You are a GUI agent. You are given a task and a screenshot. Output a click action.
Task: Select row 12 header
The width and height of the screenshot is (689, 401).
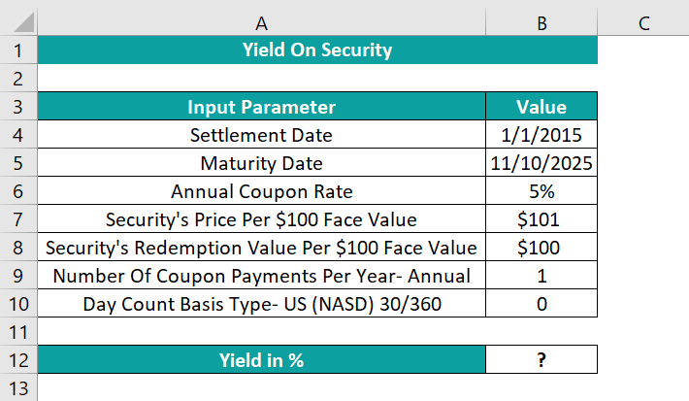click(18, 360)
